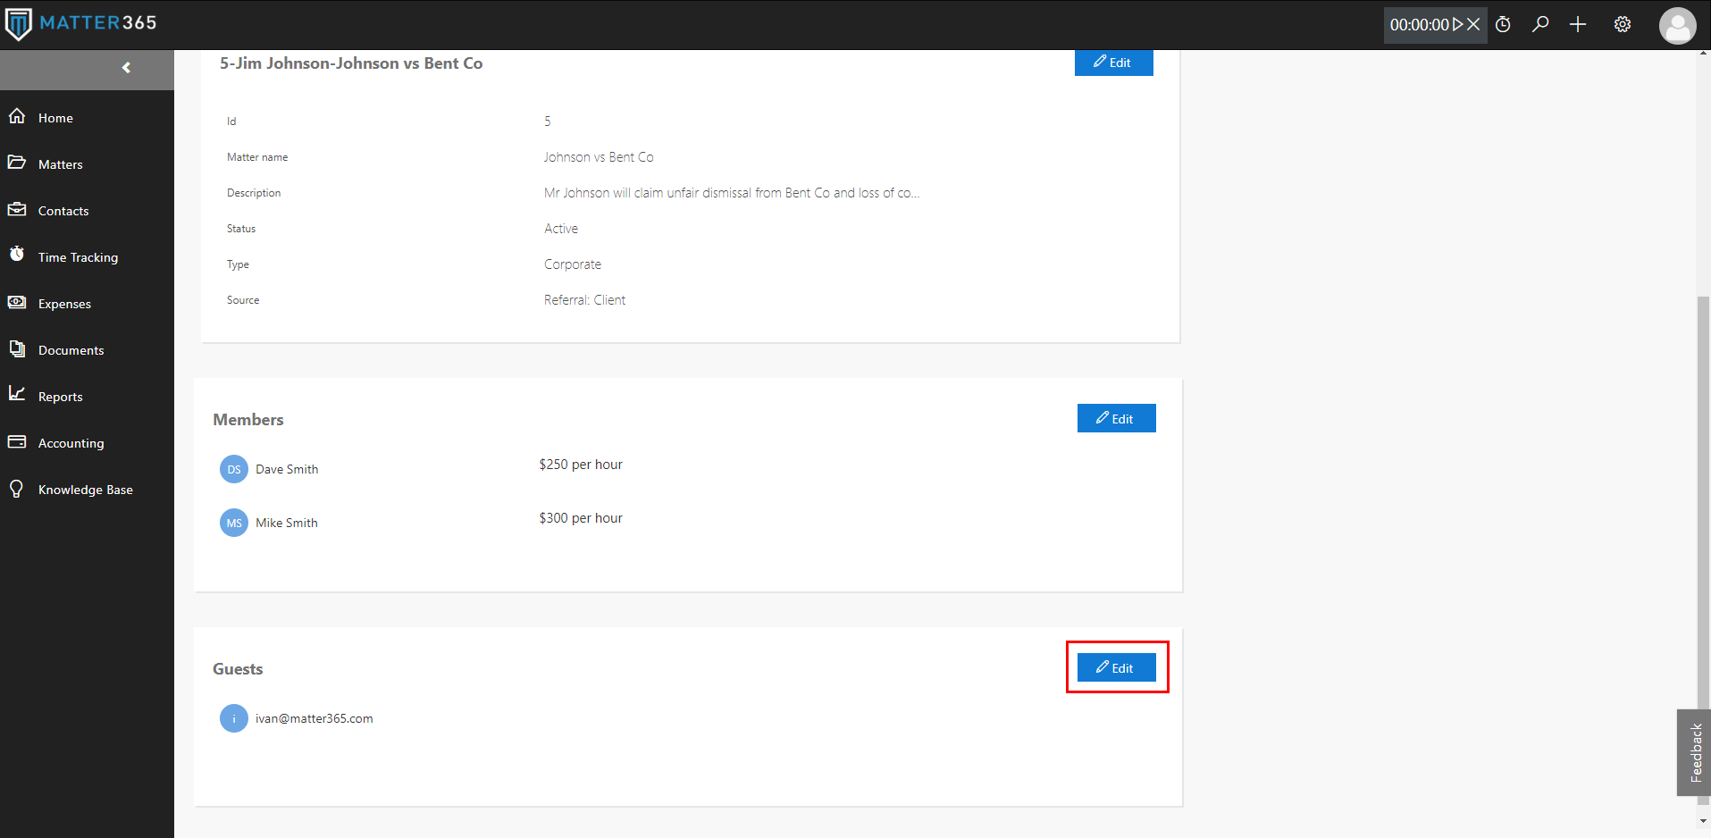The height and width of the screenshot is (838, 1711).
Task: Click the Expenses money icon
Action: 17,302
